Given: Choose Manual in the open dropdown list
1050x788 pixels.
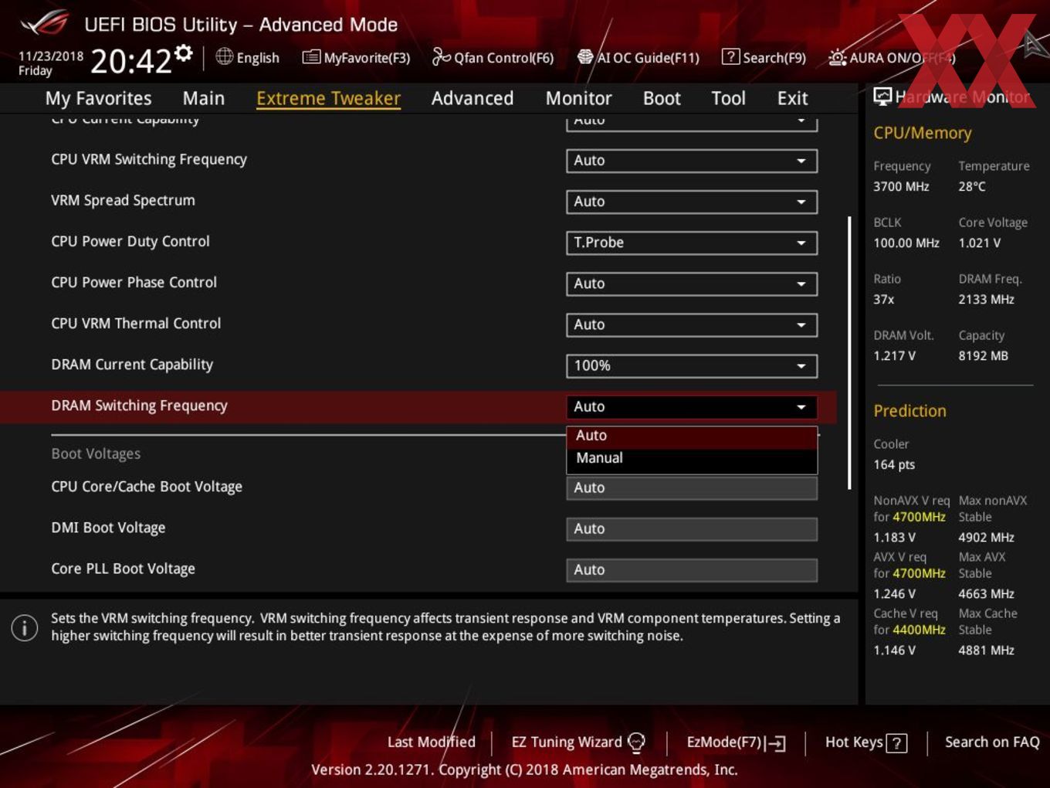Looking at the screenshot, I should click(692, 458).
